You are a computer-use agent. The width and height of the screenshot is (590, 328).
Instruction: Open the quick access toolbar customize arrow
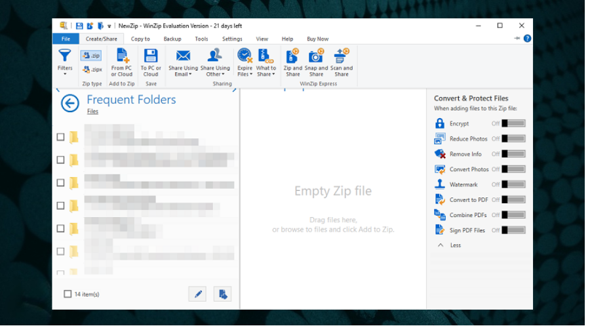pyautogui.click(x=109, y=26)
